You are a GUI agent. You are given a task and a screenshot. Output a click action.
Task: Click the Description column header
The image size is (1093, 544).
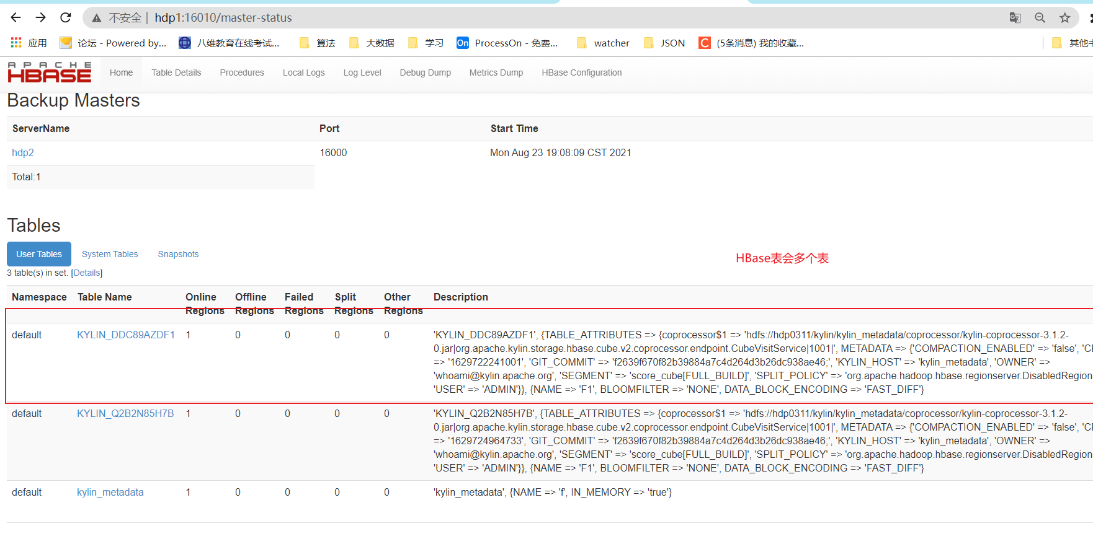click(461, 297)
